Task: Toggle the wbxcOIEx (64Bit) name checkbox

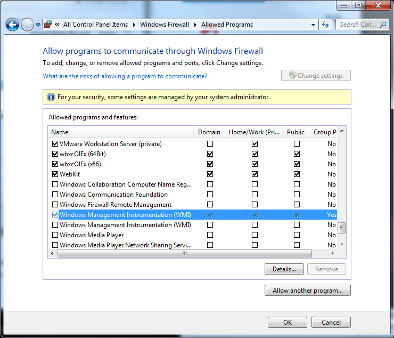Action: 55,154
